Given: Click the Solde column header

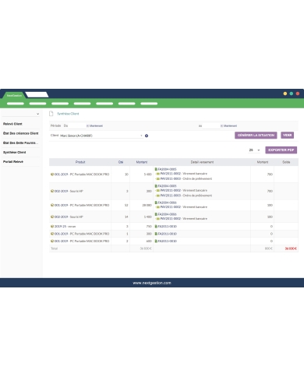Looking at the screenshot, I should (x=286, y=162).
